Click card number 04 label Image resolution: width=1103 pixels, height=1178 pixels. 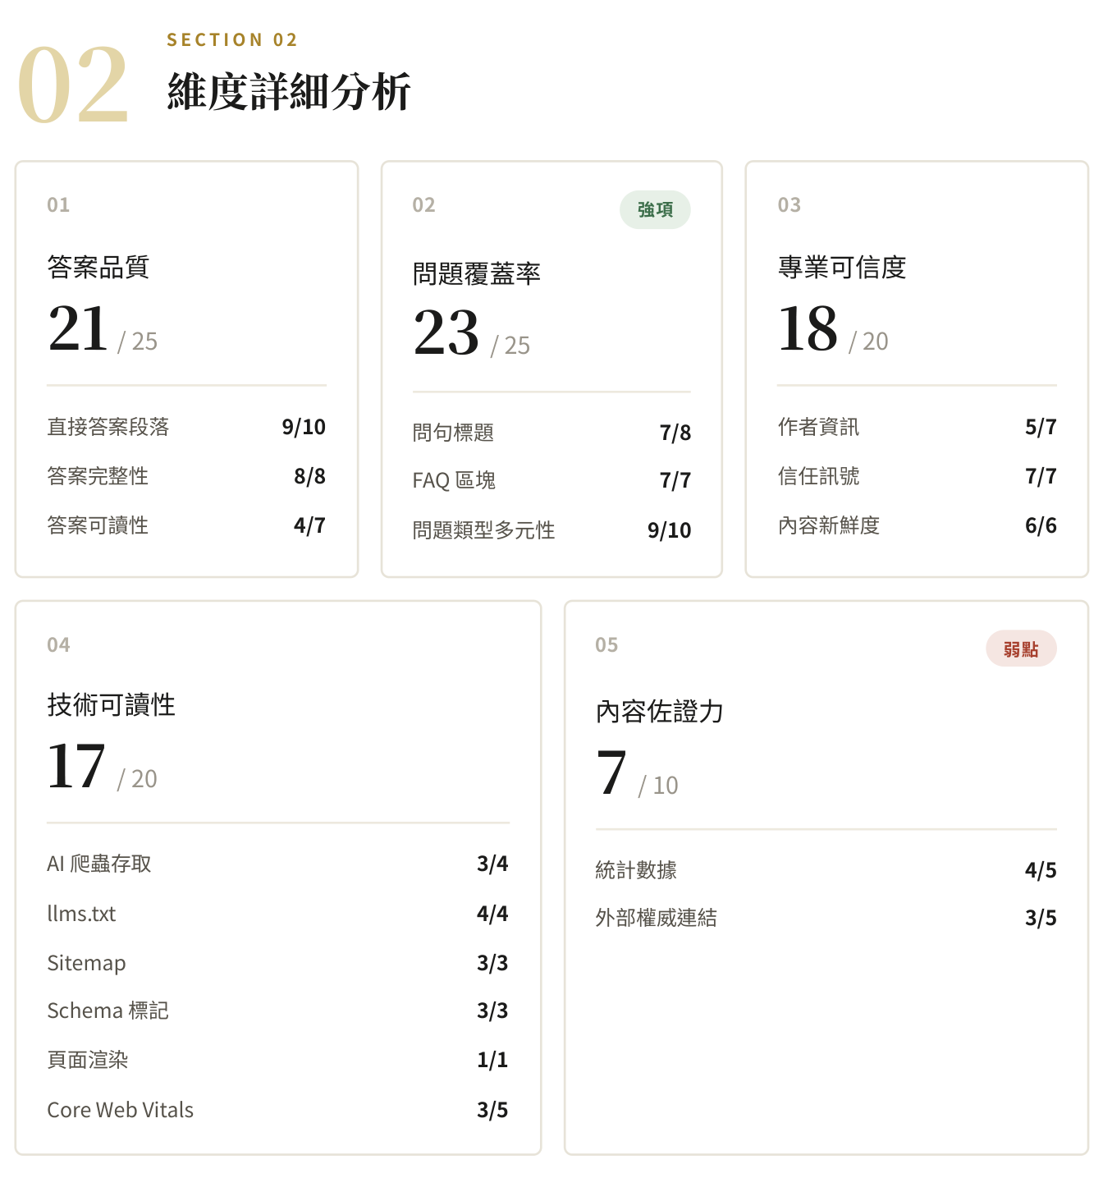pyautogui.click(x=58, y=644)
